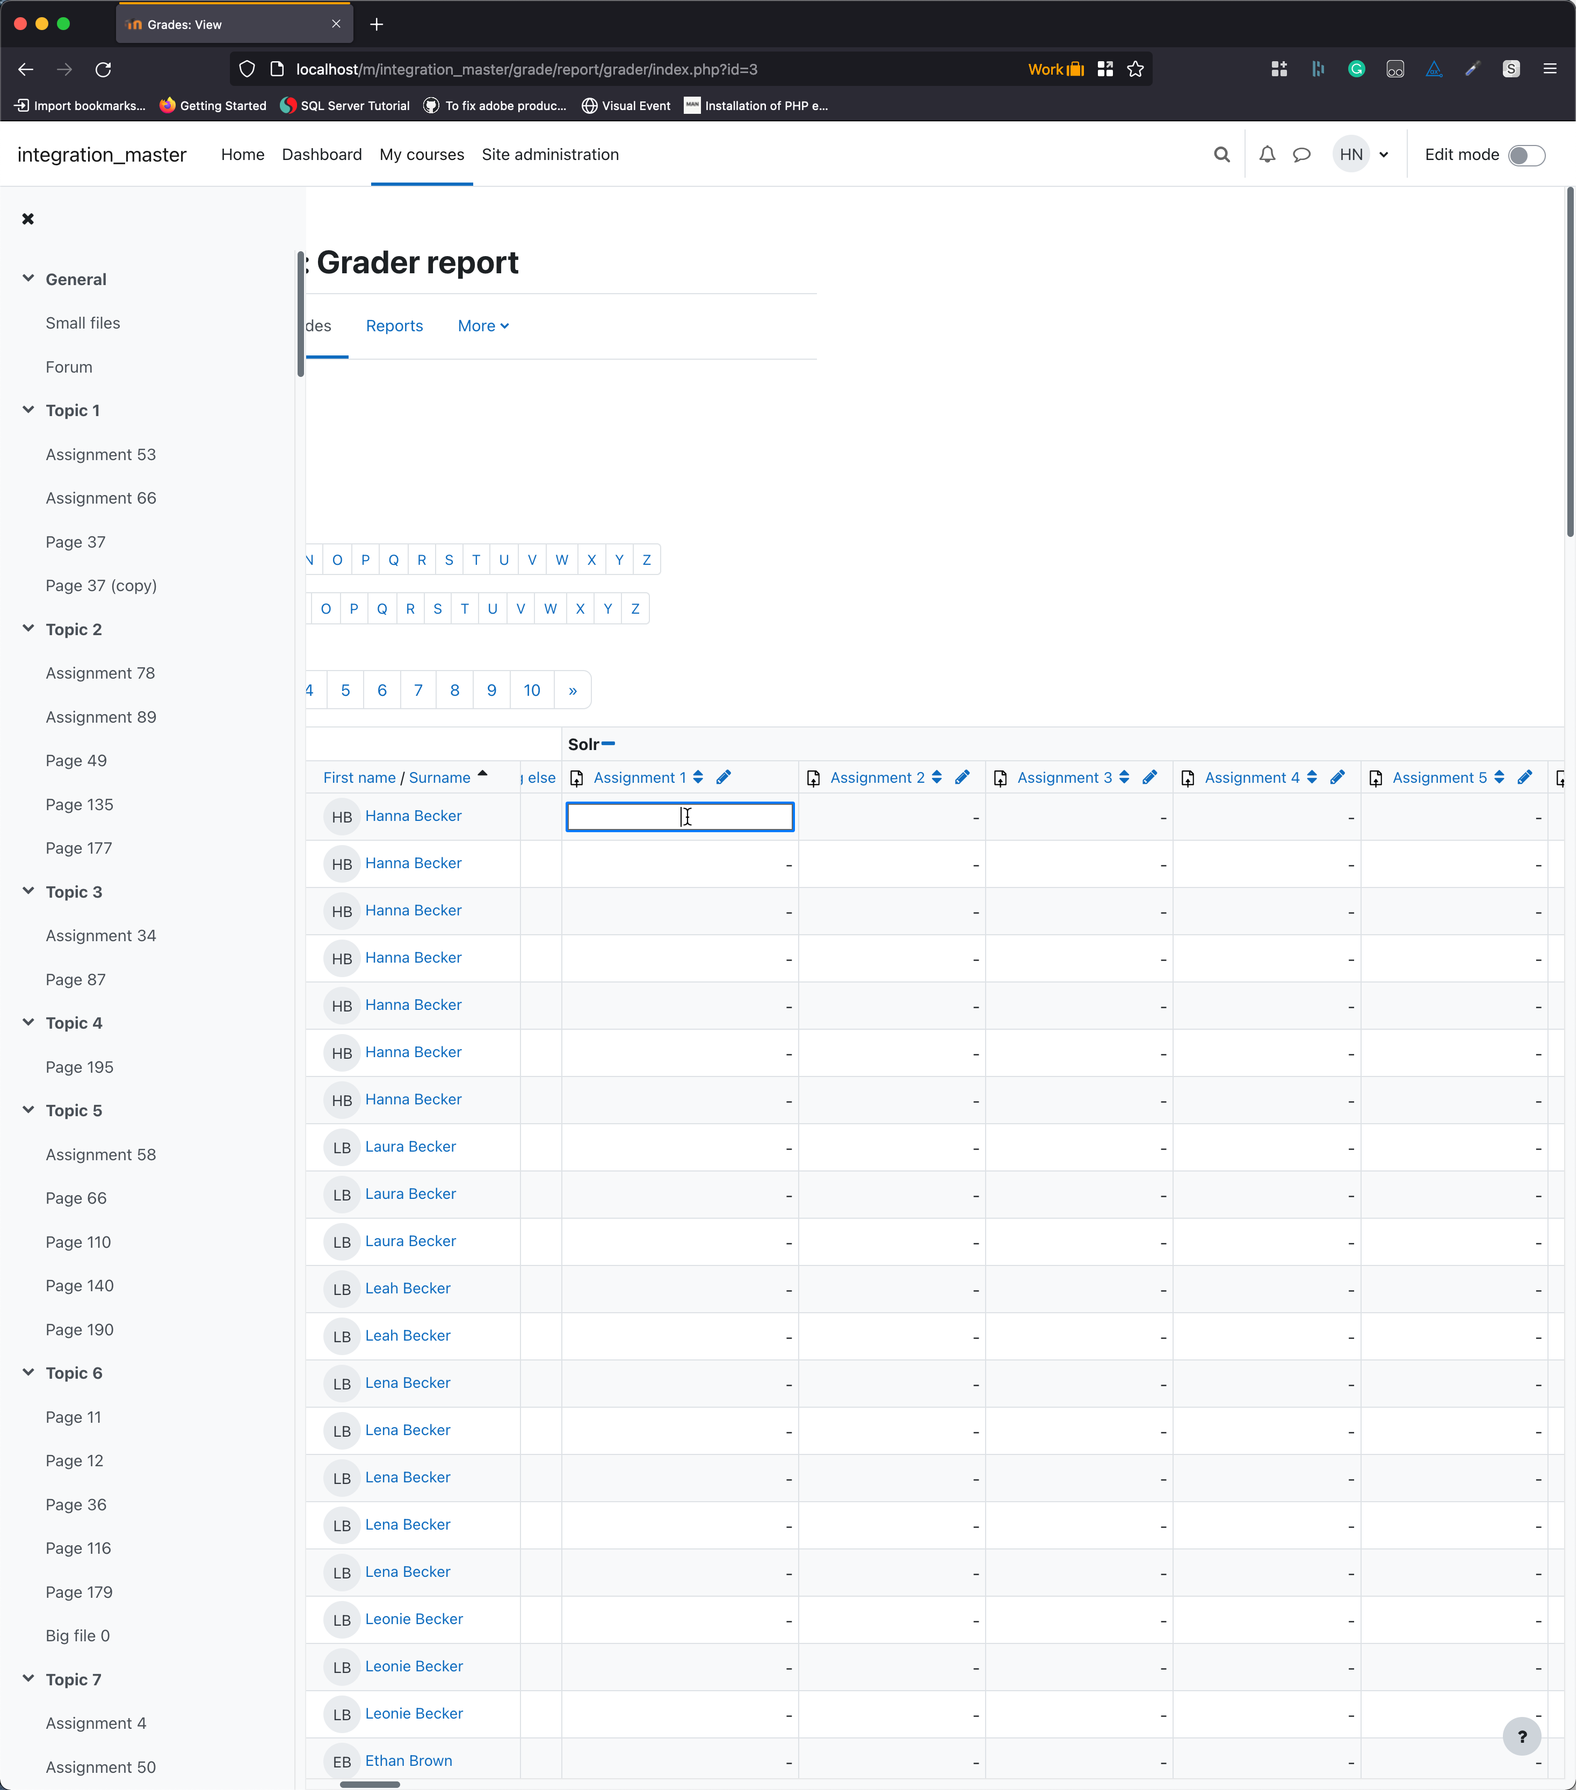Select the Grades: View browser tab

point(235,25)
